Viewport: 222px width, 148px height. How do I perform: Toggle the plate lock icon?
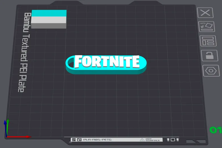click(x=210, y=55)
